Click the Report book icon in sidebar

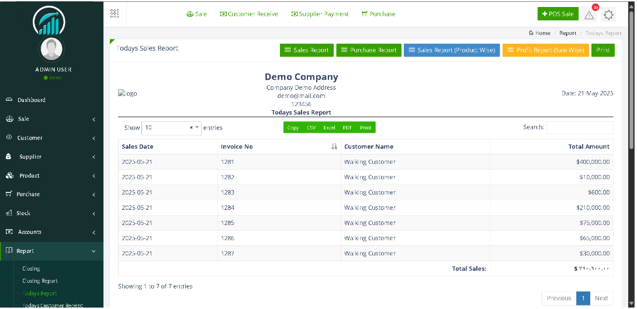point(9,251)
